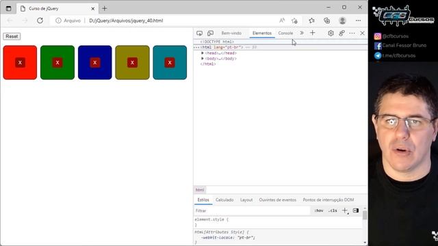Image resolution: width=438 pixels, height=246 pixels.
Task: Switch to the Calculado pane tab
Action: tap(224, 200)
